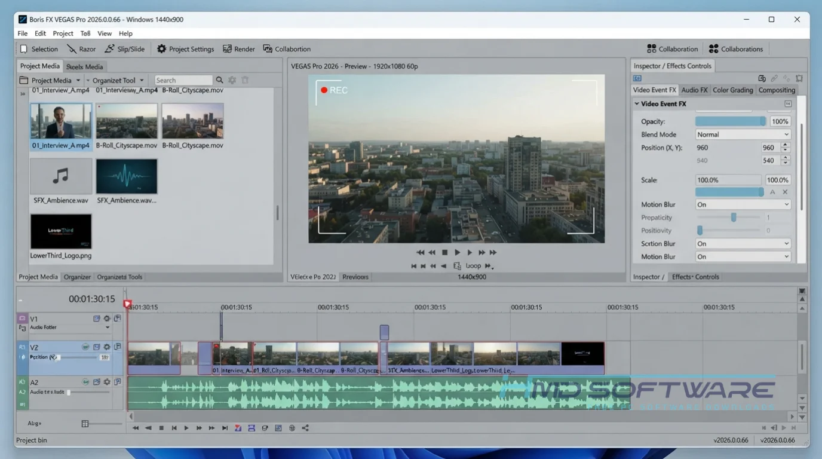822x459 pixels.
Task: Click the trash icon in Project Media toolbar
Action: tap(245, 80)
